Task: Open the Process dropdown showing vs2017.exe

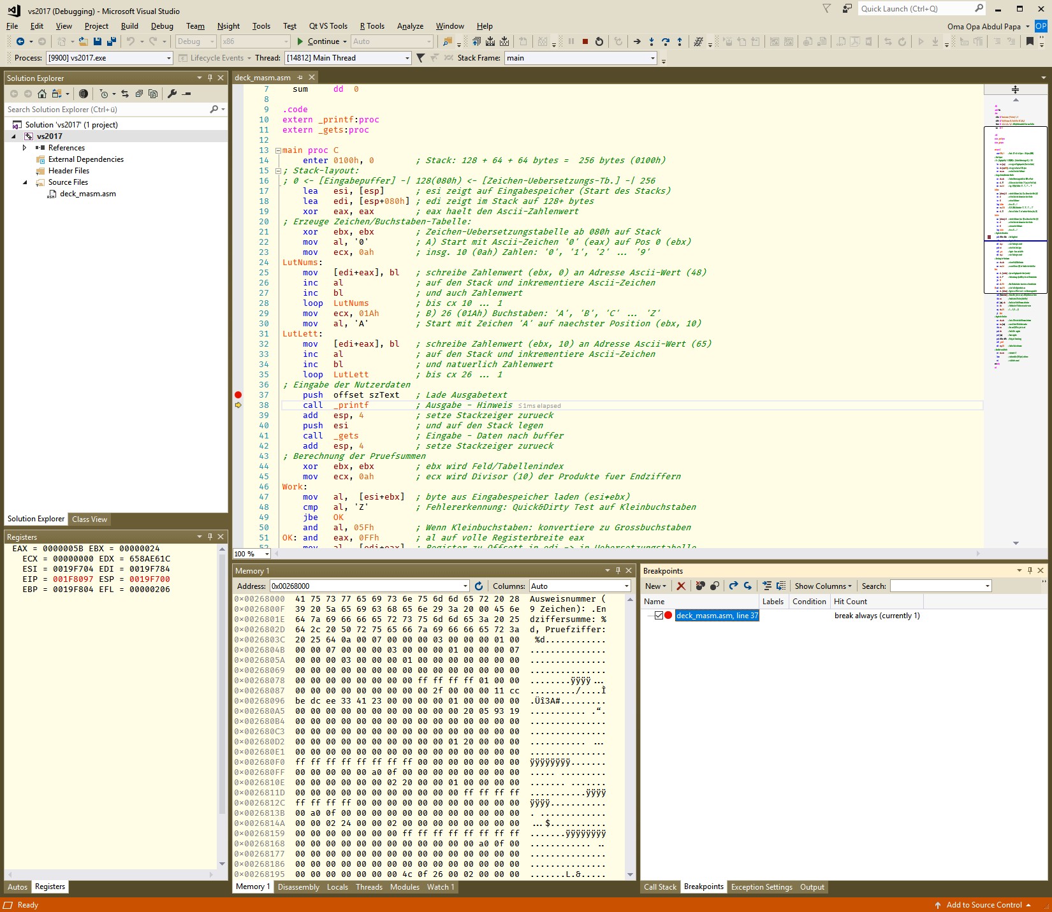Action: (110, 58)
